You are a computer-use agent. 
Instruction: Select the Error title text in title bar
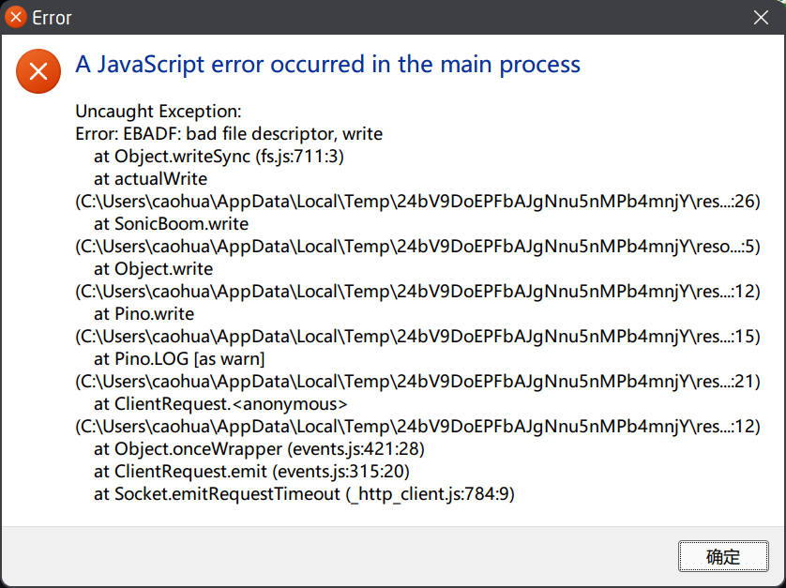pos(52,17)
